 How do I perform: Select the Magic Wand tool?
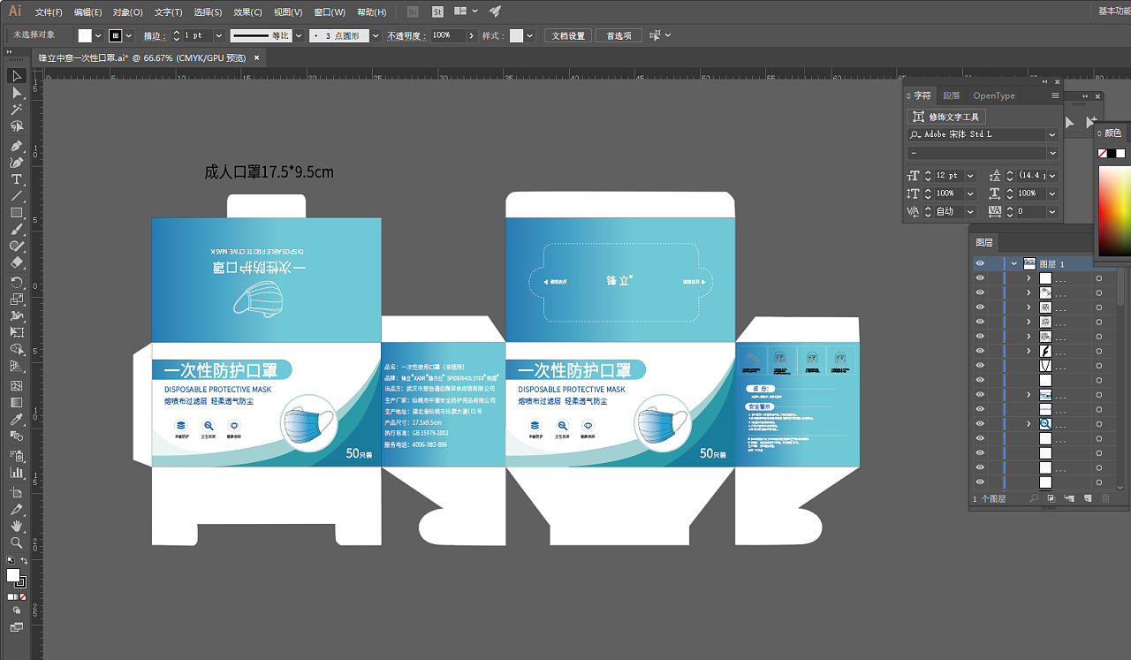click(16, 110)
